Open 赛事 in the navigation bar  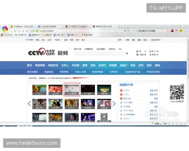pyautogui.click(x=85, y=65)
